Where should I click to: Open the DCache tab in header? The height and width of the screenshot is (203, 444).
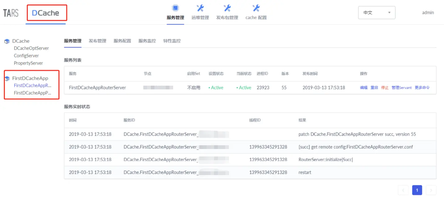(46, 13)
